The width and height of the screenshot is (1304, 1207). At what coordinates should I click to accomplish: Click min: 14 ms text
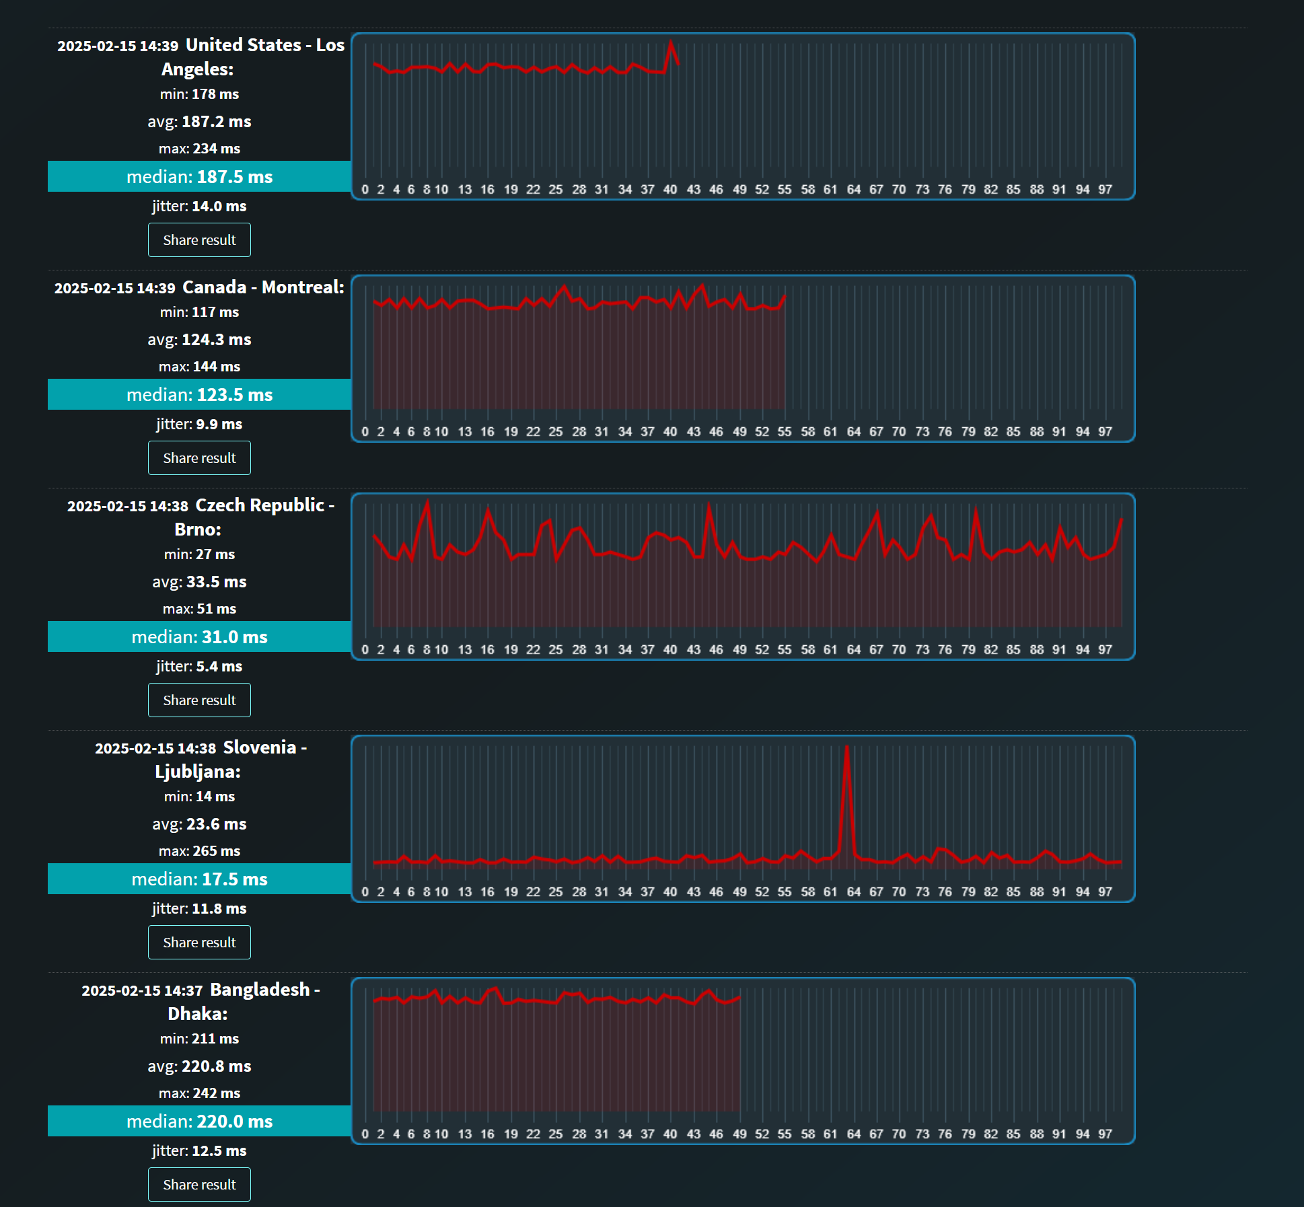199,797
